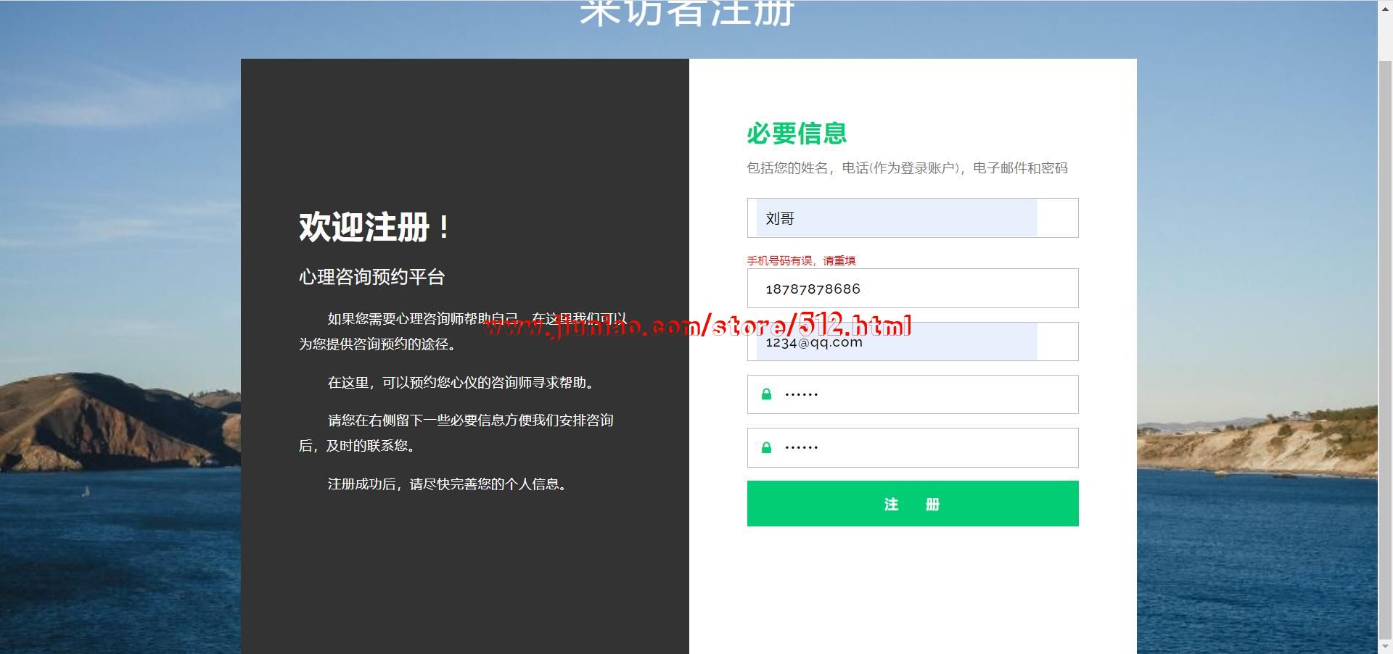Image resolution: width=1393 pixels, height=654 pixels.
Task: Click the paragraph starting with 注册成功后
Action: 447,484
